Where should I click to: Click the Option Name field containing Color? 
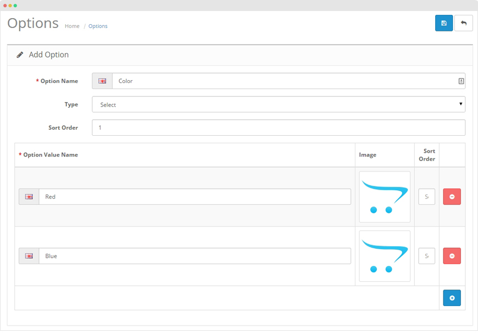coord(283,81)
